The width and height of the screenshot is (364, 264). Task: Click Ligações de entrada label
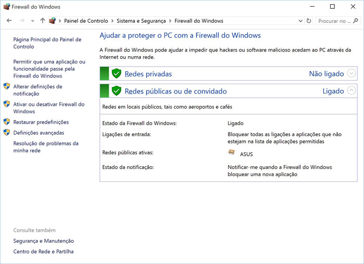coord(126,134)
